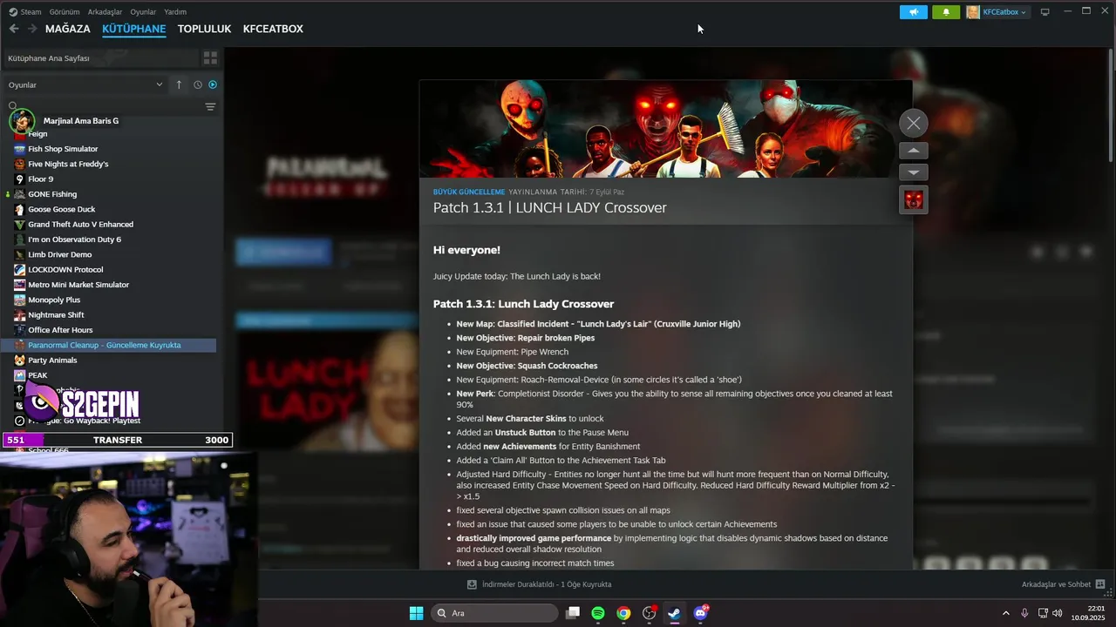Viewport: 1116px width, 627px height.
Task: Open Spotify from the taskbar
Action: (598, 613)
